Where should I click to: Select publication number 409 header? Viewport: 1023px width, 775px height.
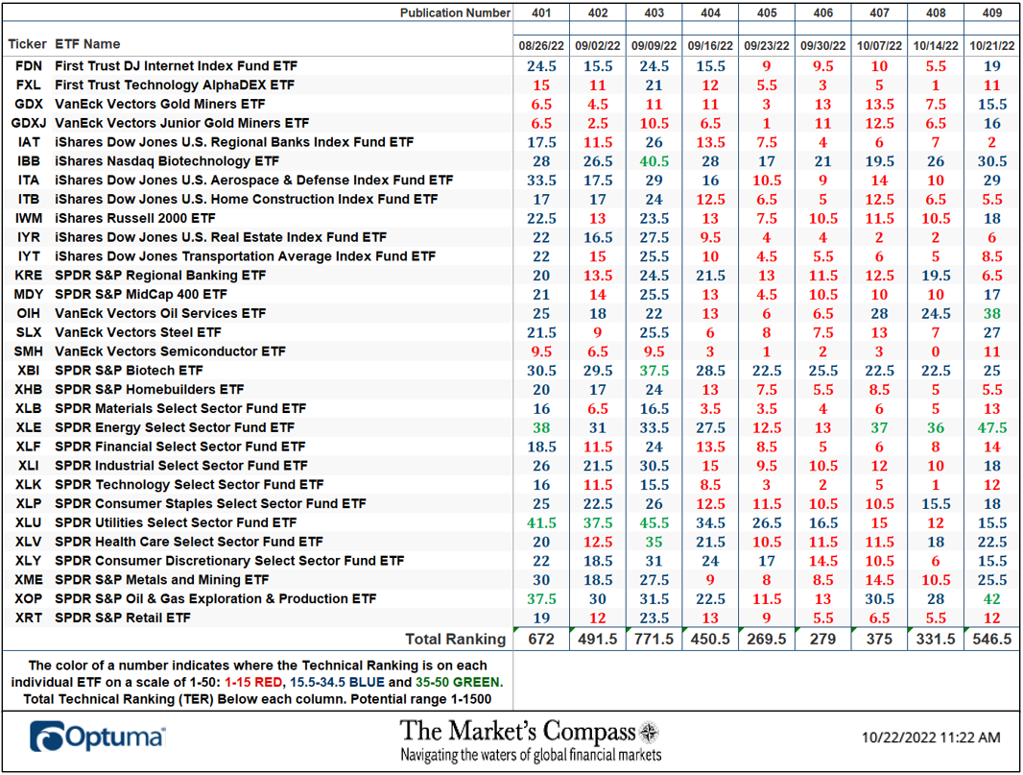(x=992, y=13)
